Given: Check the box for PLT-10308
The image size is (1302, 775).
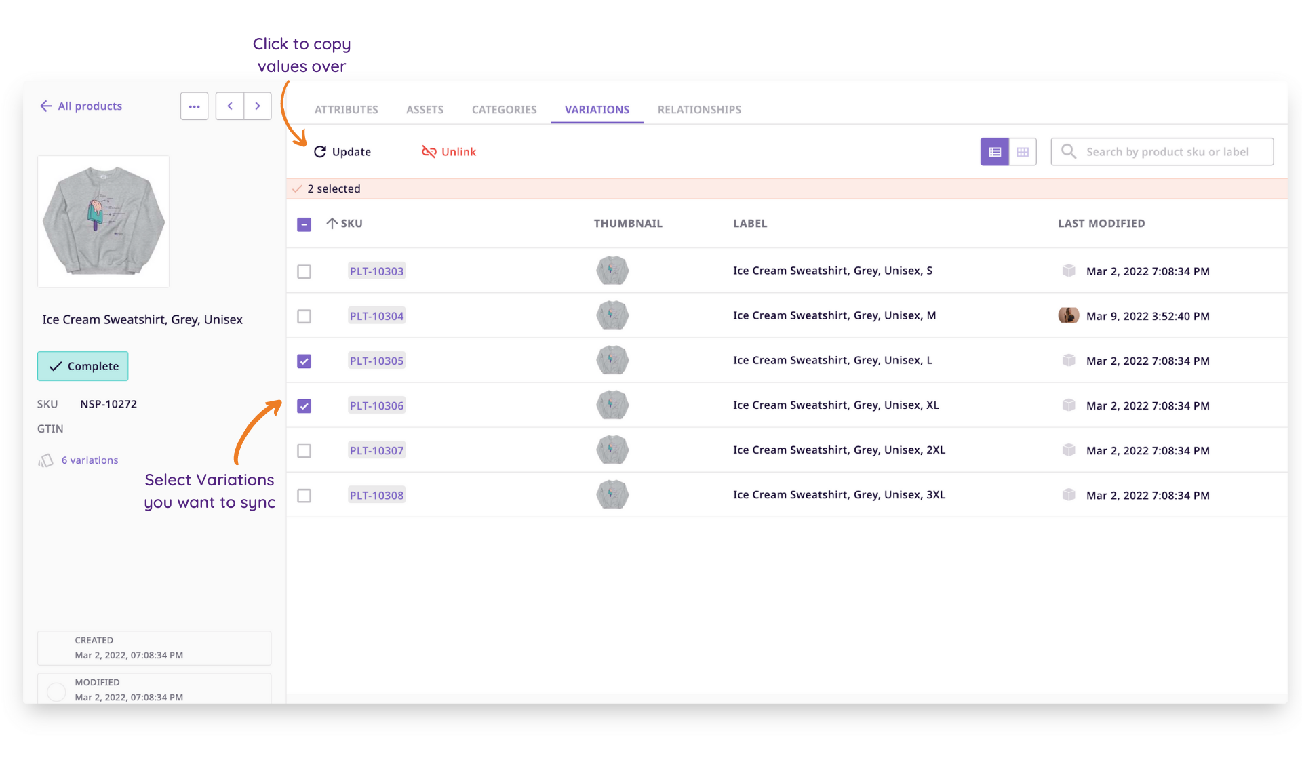Looking at the screenshot, I should tap(304, 496).
